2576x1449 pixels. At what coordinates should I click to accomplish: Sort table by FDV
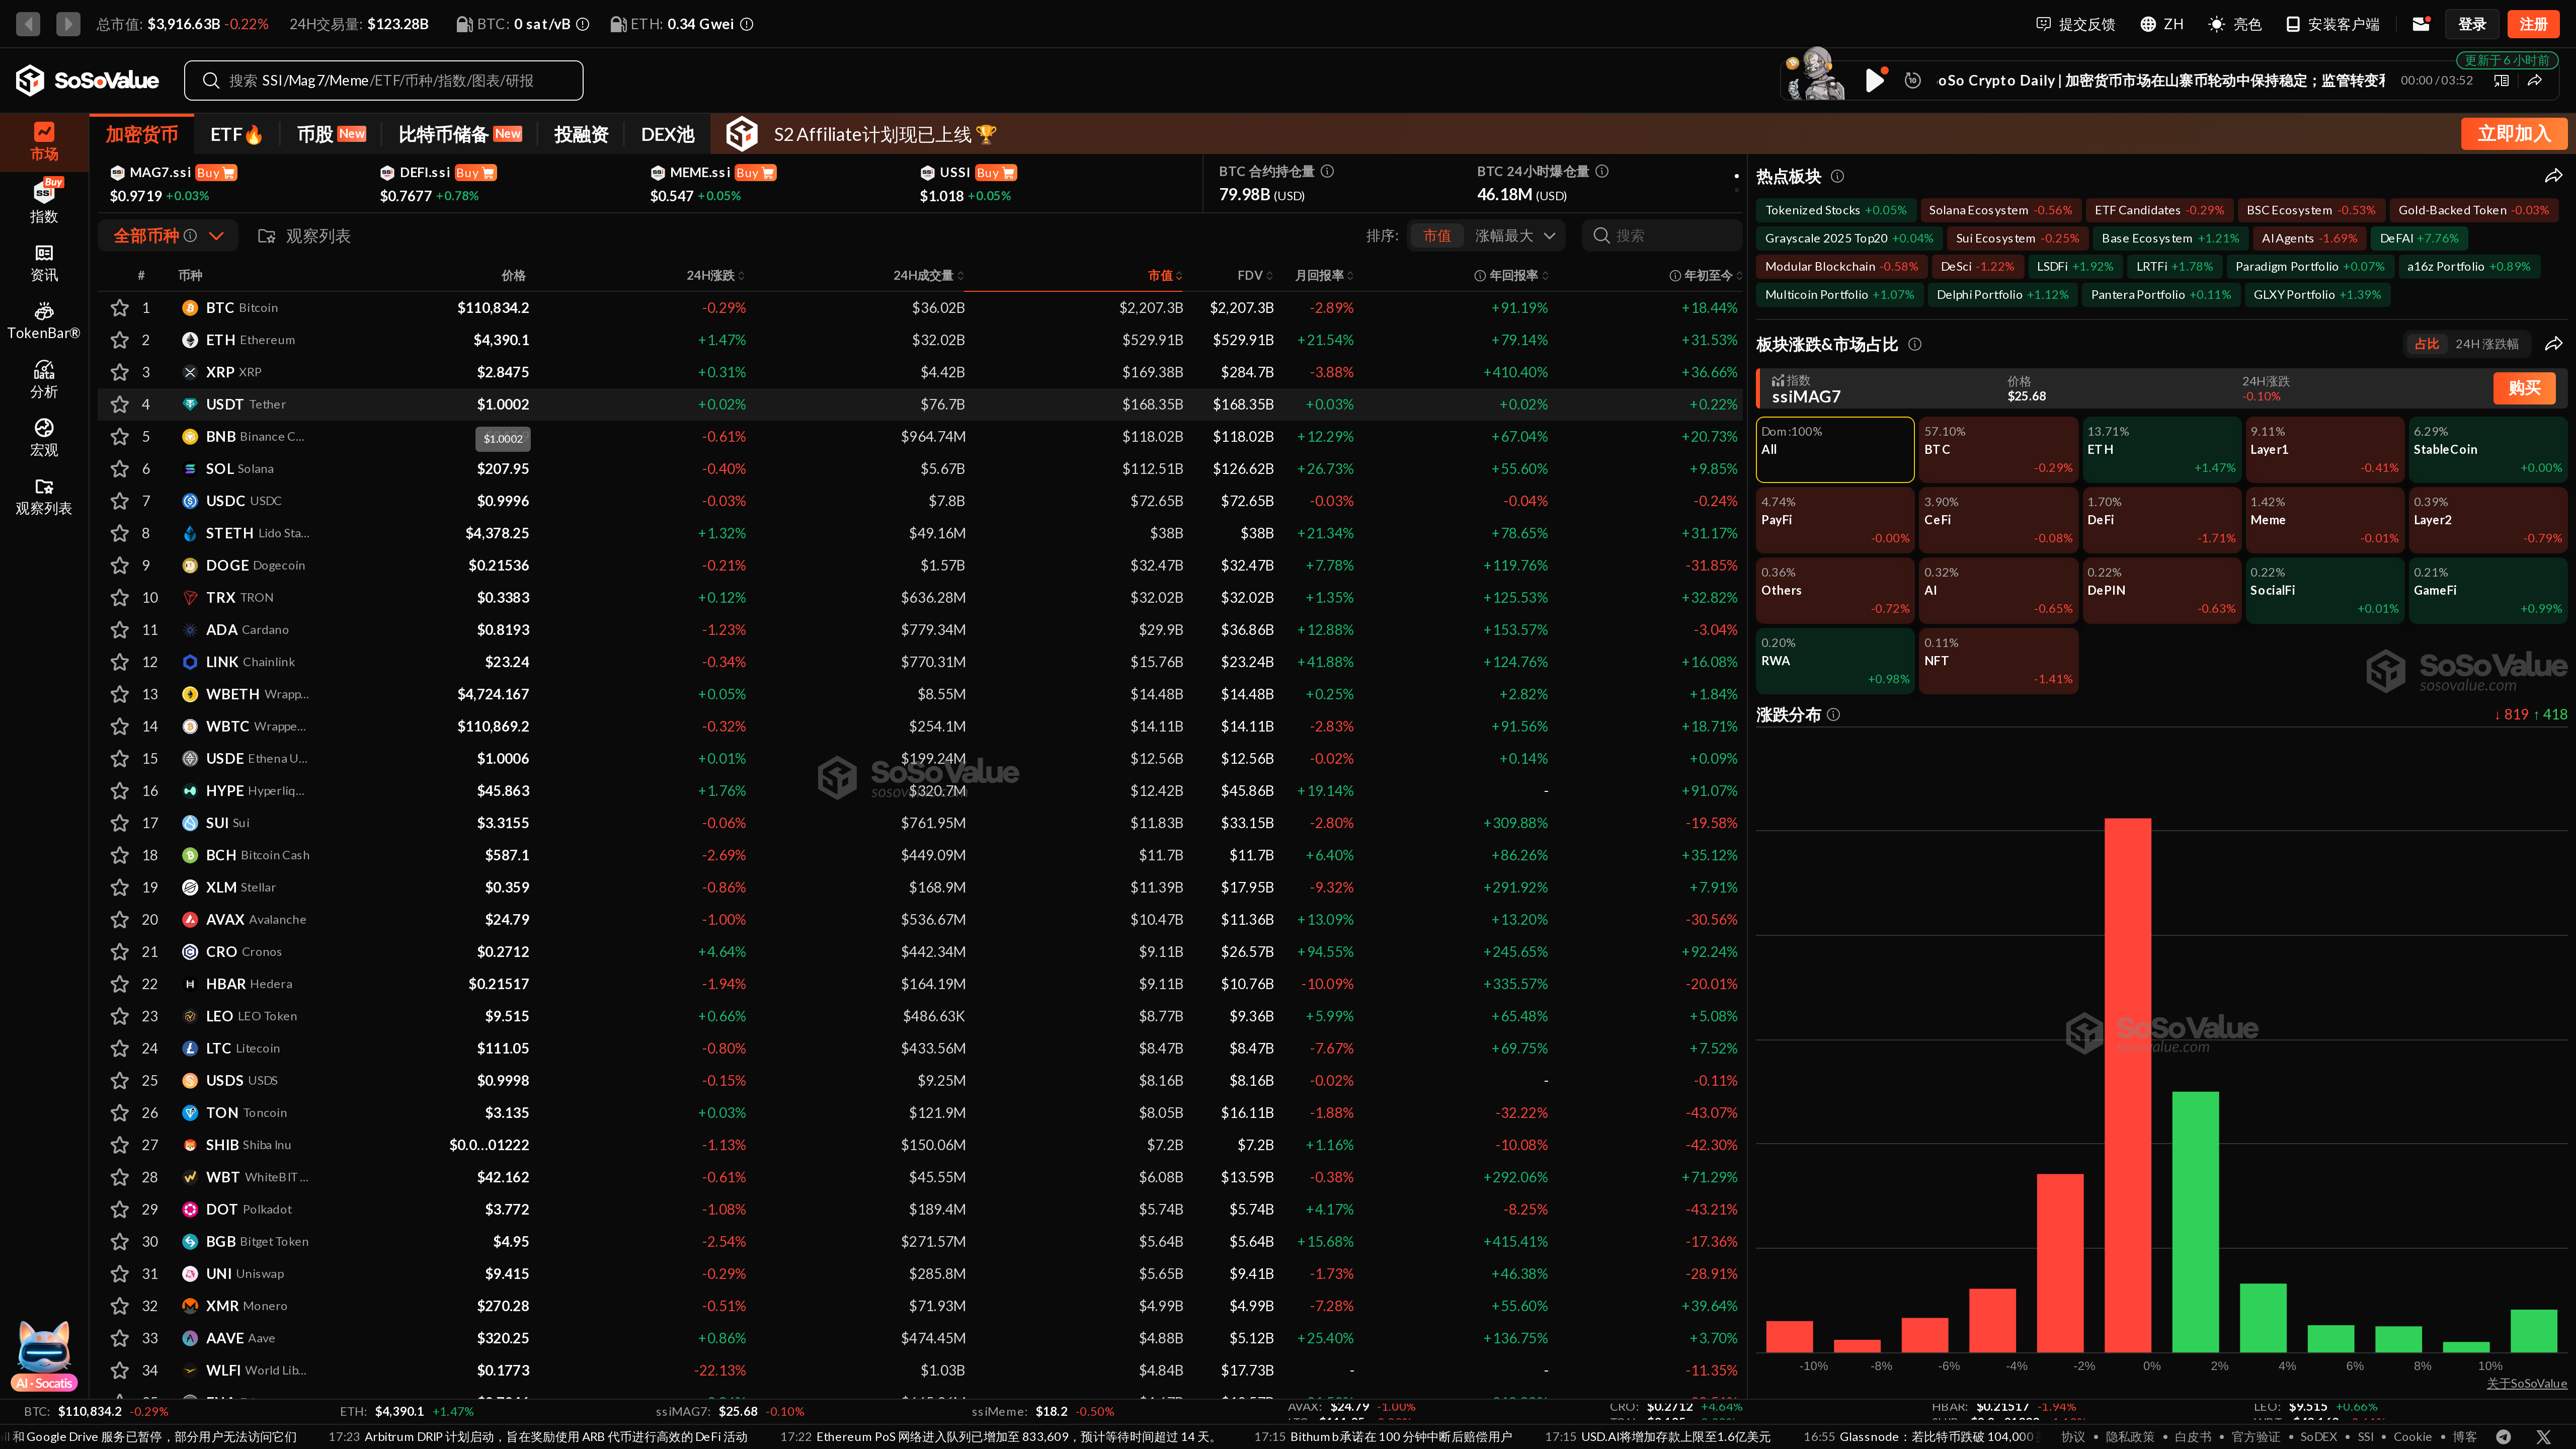(1255, 275)
